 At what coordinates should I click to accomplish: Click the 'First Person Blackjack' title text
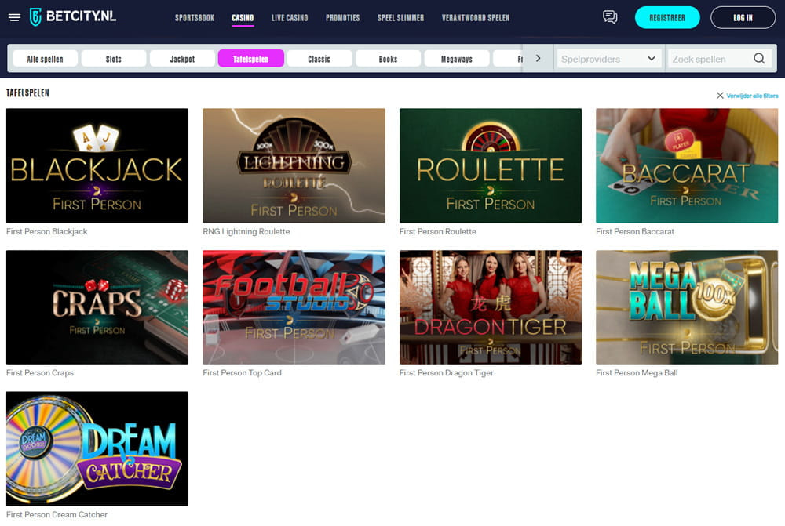(x=46, y=231)
